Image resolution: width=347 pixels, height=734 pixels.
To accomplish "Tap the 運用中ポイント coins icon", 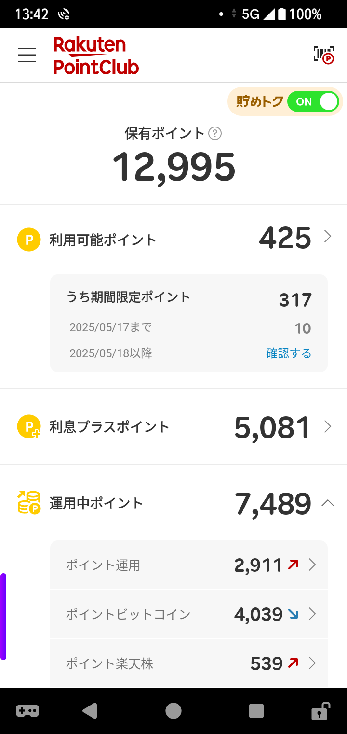I will point(29,503).
